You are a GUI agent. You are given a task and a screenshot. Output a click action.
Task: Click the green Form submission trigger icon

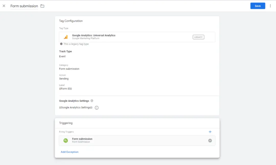point(66,140)
